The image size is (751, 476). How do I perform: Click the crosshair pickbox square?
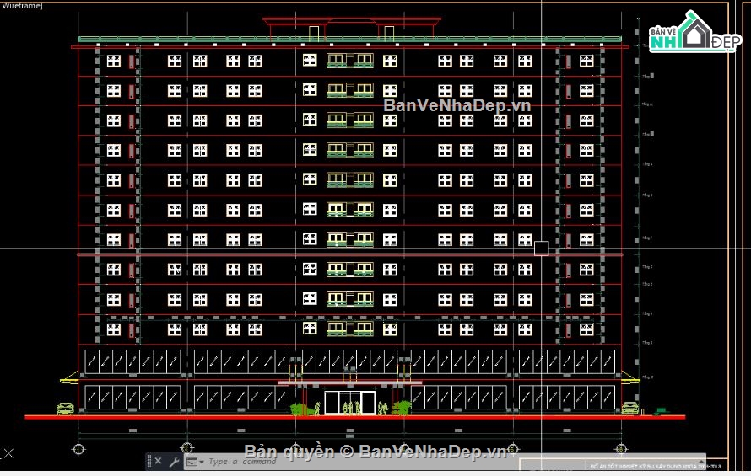coord(541,248)
